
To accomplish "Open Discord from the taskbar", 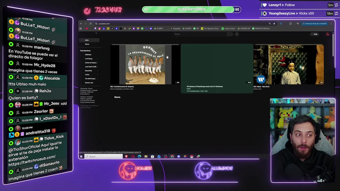I will [x=178, y=157].
